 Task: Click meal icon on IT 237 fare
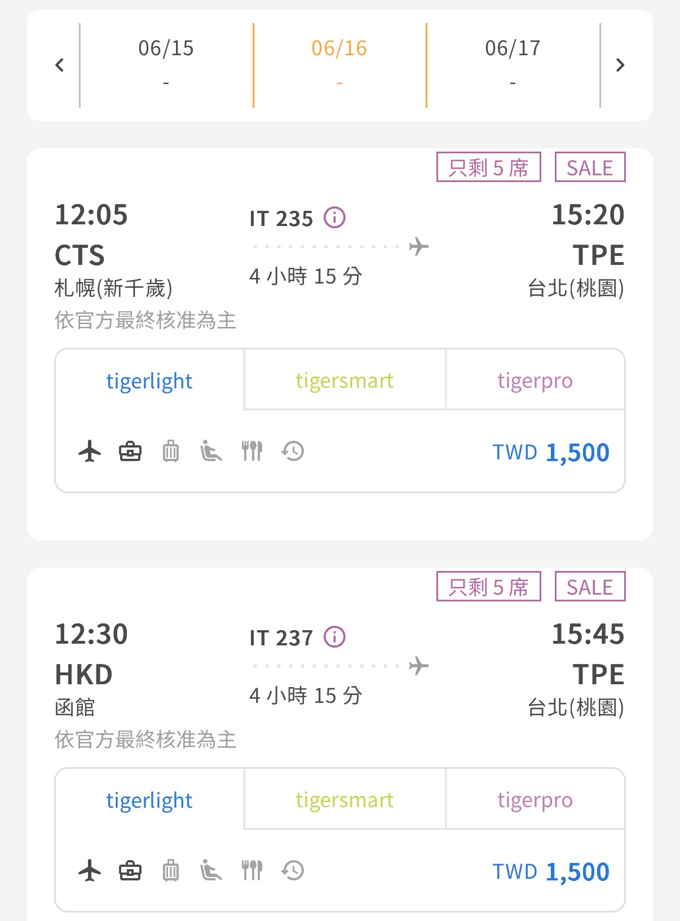(x=252, y=871)
